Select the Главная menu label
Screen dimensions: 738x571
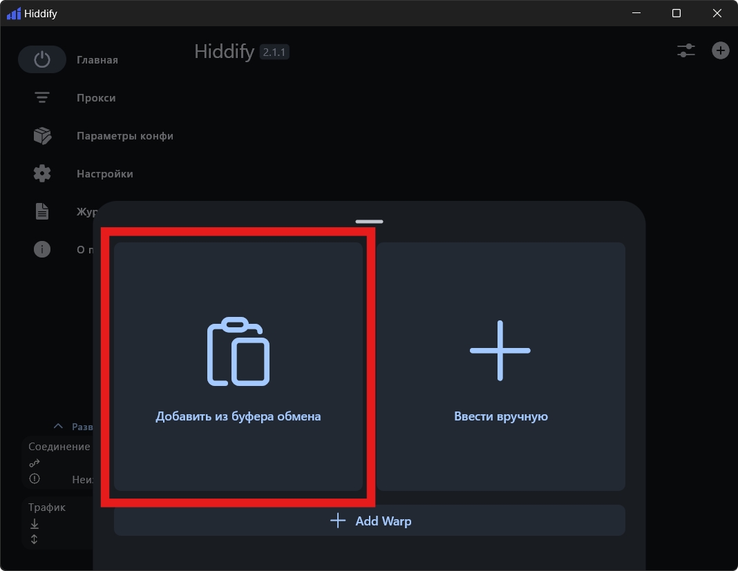coord(97,60)
